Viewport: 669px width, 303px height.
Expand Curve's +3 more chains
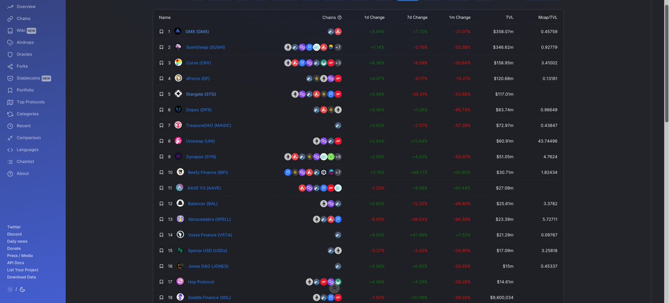coord(338,63)
